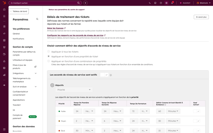Edit Moyen due soon value 30
Screen dimensions: 213x133
click(160, 121)
